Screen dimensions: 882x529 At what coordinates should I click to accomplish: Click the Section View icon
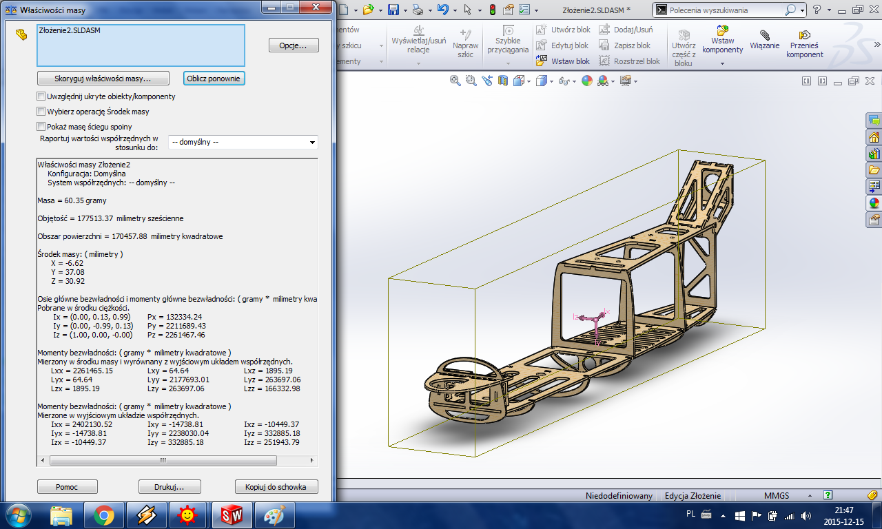pos(502,81)
